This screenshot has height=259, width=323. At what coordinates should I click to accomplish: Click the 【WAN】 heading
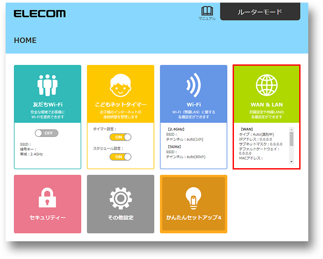247,129
